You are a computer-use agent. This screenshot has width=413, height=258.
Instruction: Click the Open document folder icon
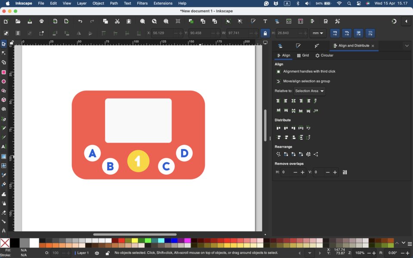click(18, 21)
